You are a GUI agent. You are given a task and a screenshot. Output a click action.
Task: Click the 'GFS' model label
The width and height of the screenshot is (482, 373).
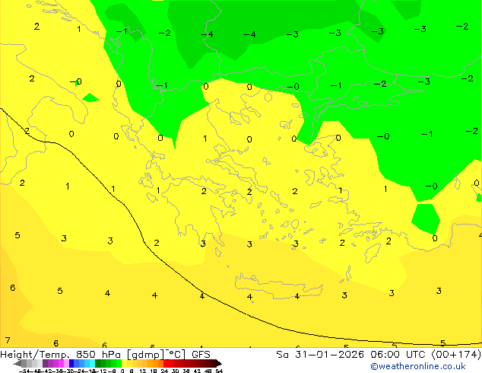(x=201, y=355)
